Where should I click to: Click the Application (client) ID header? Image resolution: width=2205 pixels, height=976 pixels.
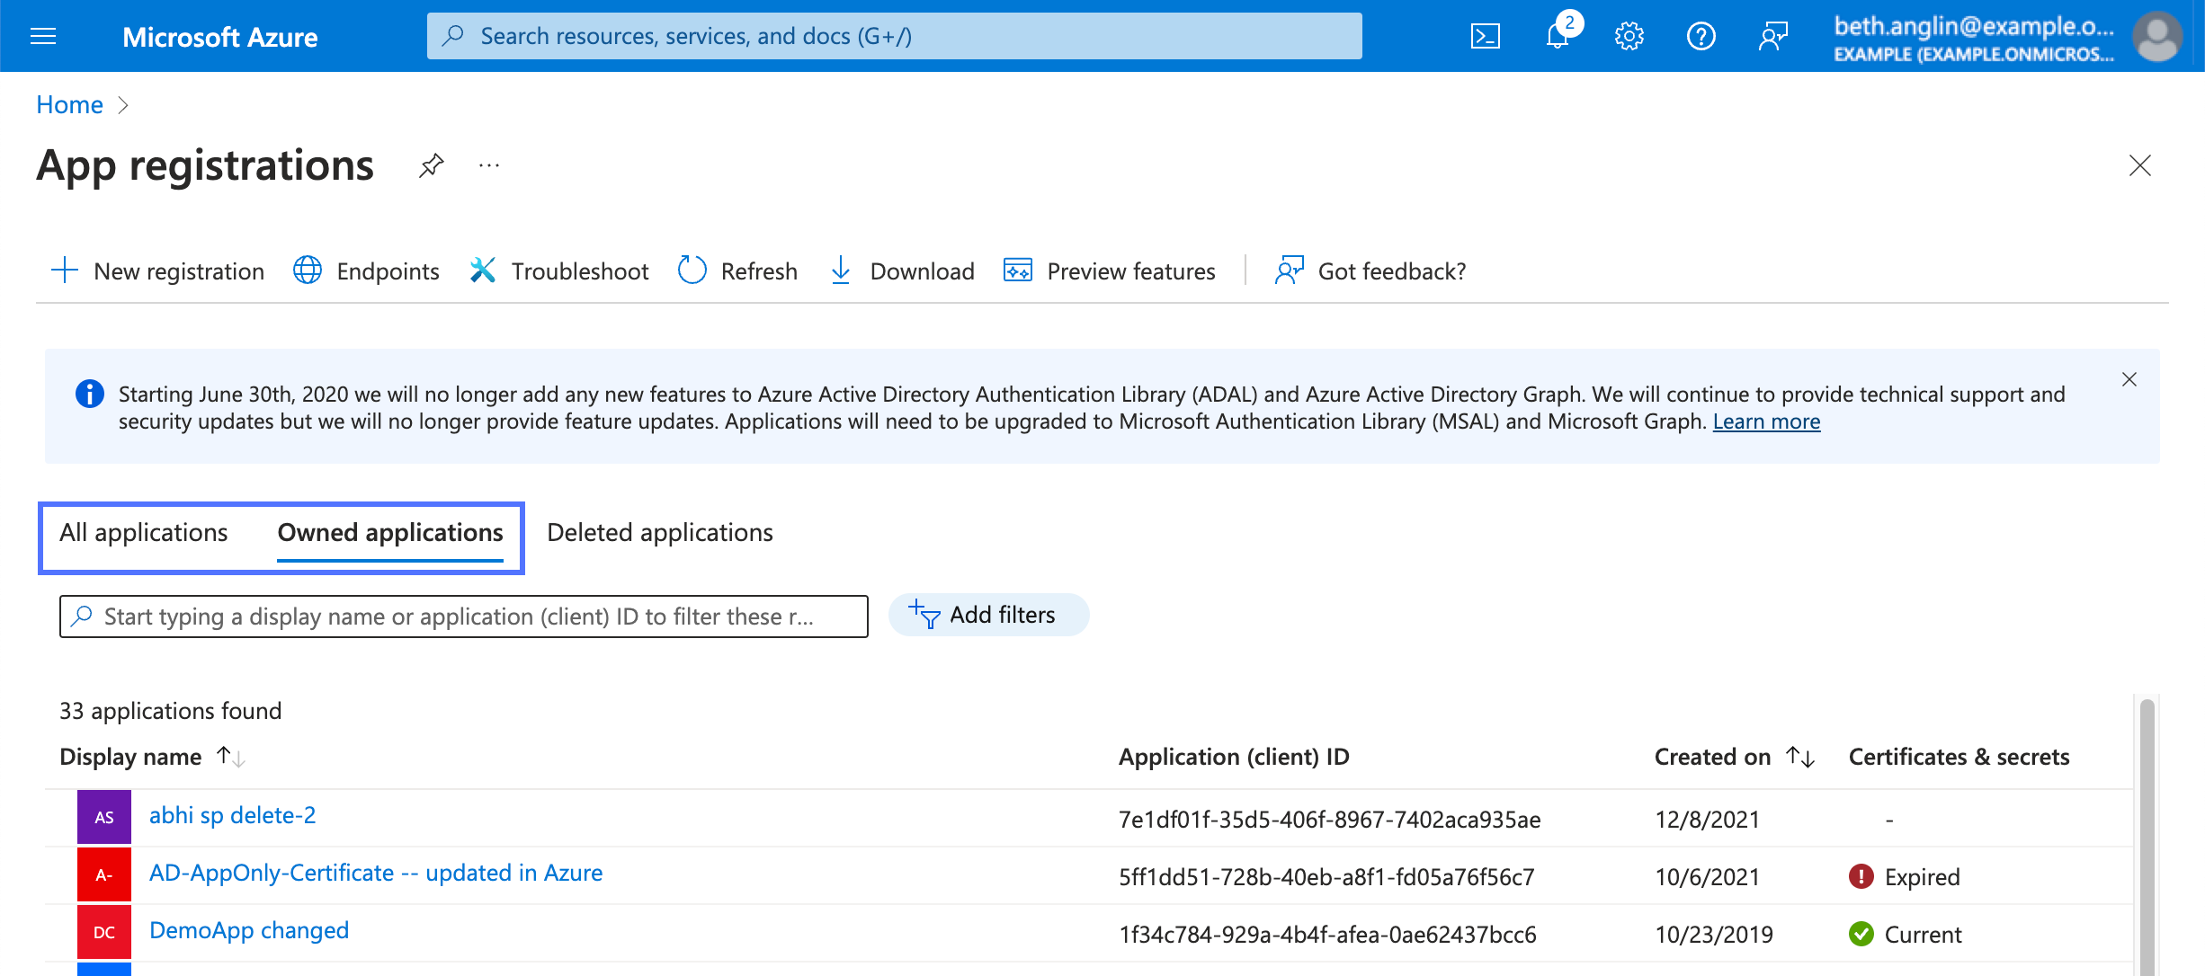tap(1234, 757)
